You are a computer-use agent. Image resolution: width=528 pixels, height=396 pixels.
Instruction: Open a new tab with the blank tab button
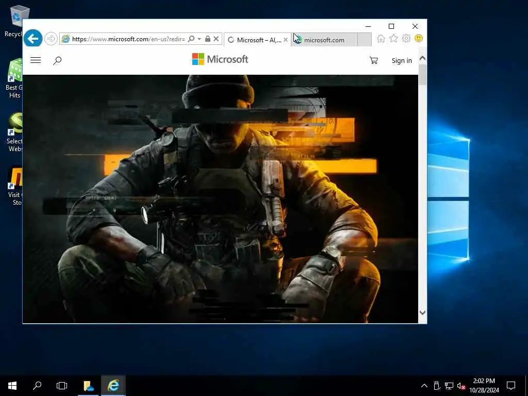coord(365,40)
